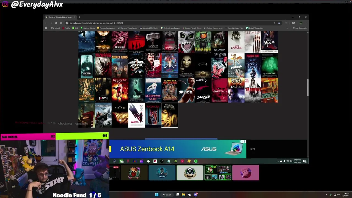Select the Suspiria movie poster
This screenshot has width=352, height=198.
pos(203,90)
